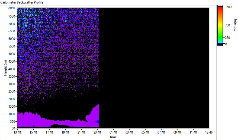Click the 7500 height axis value
238x140 pixels.
point(12,16)
